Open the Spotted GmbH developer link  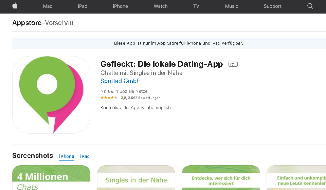click(121, 81)
